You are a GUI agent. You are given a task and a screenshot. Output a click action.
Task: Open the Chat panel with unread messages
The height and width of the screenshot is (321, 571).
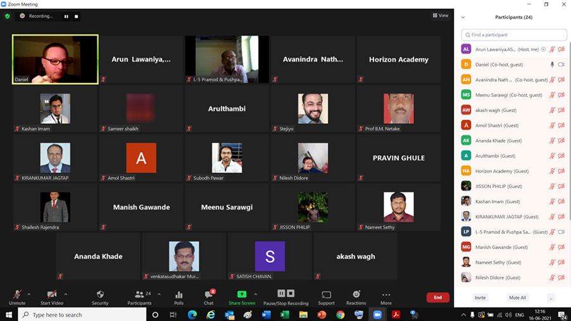(x=208, y=296)
